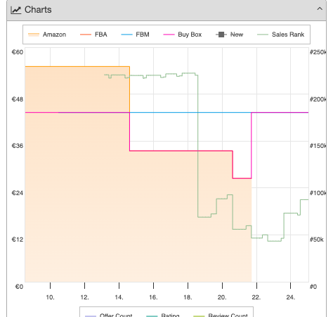This screenshot has height=317, width=333.
Task: Select the 10. date tick on x-axis
Action: (x=50, y=297)
